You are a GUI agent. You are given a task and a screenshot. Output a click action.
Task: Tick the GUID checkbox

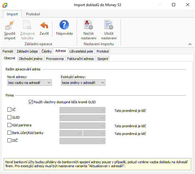pyautogui.click(x=9, y=117)
